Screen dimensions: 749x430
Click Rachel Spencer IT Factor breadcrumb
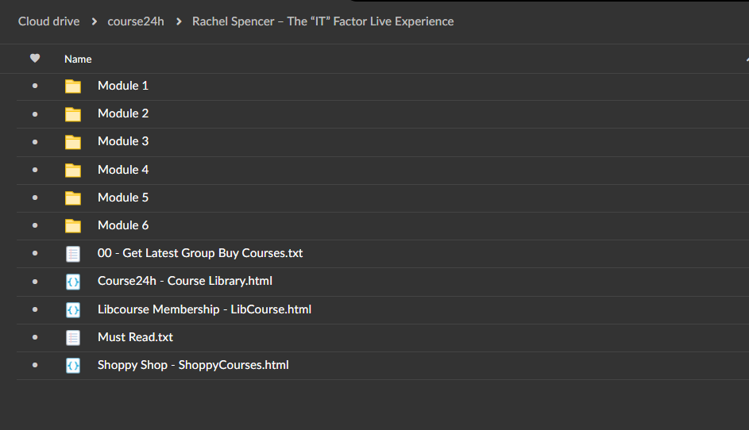pos(323,21)
